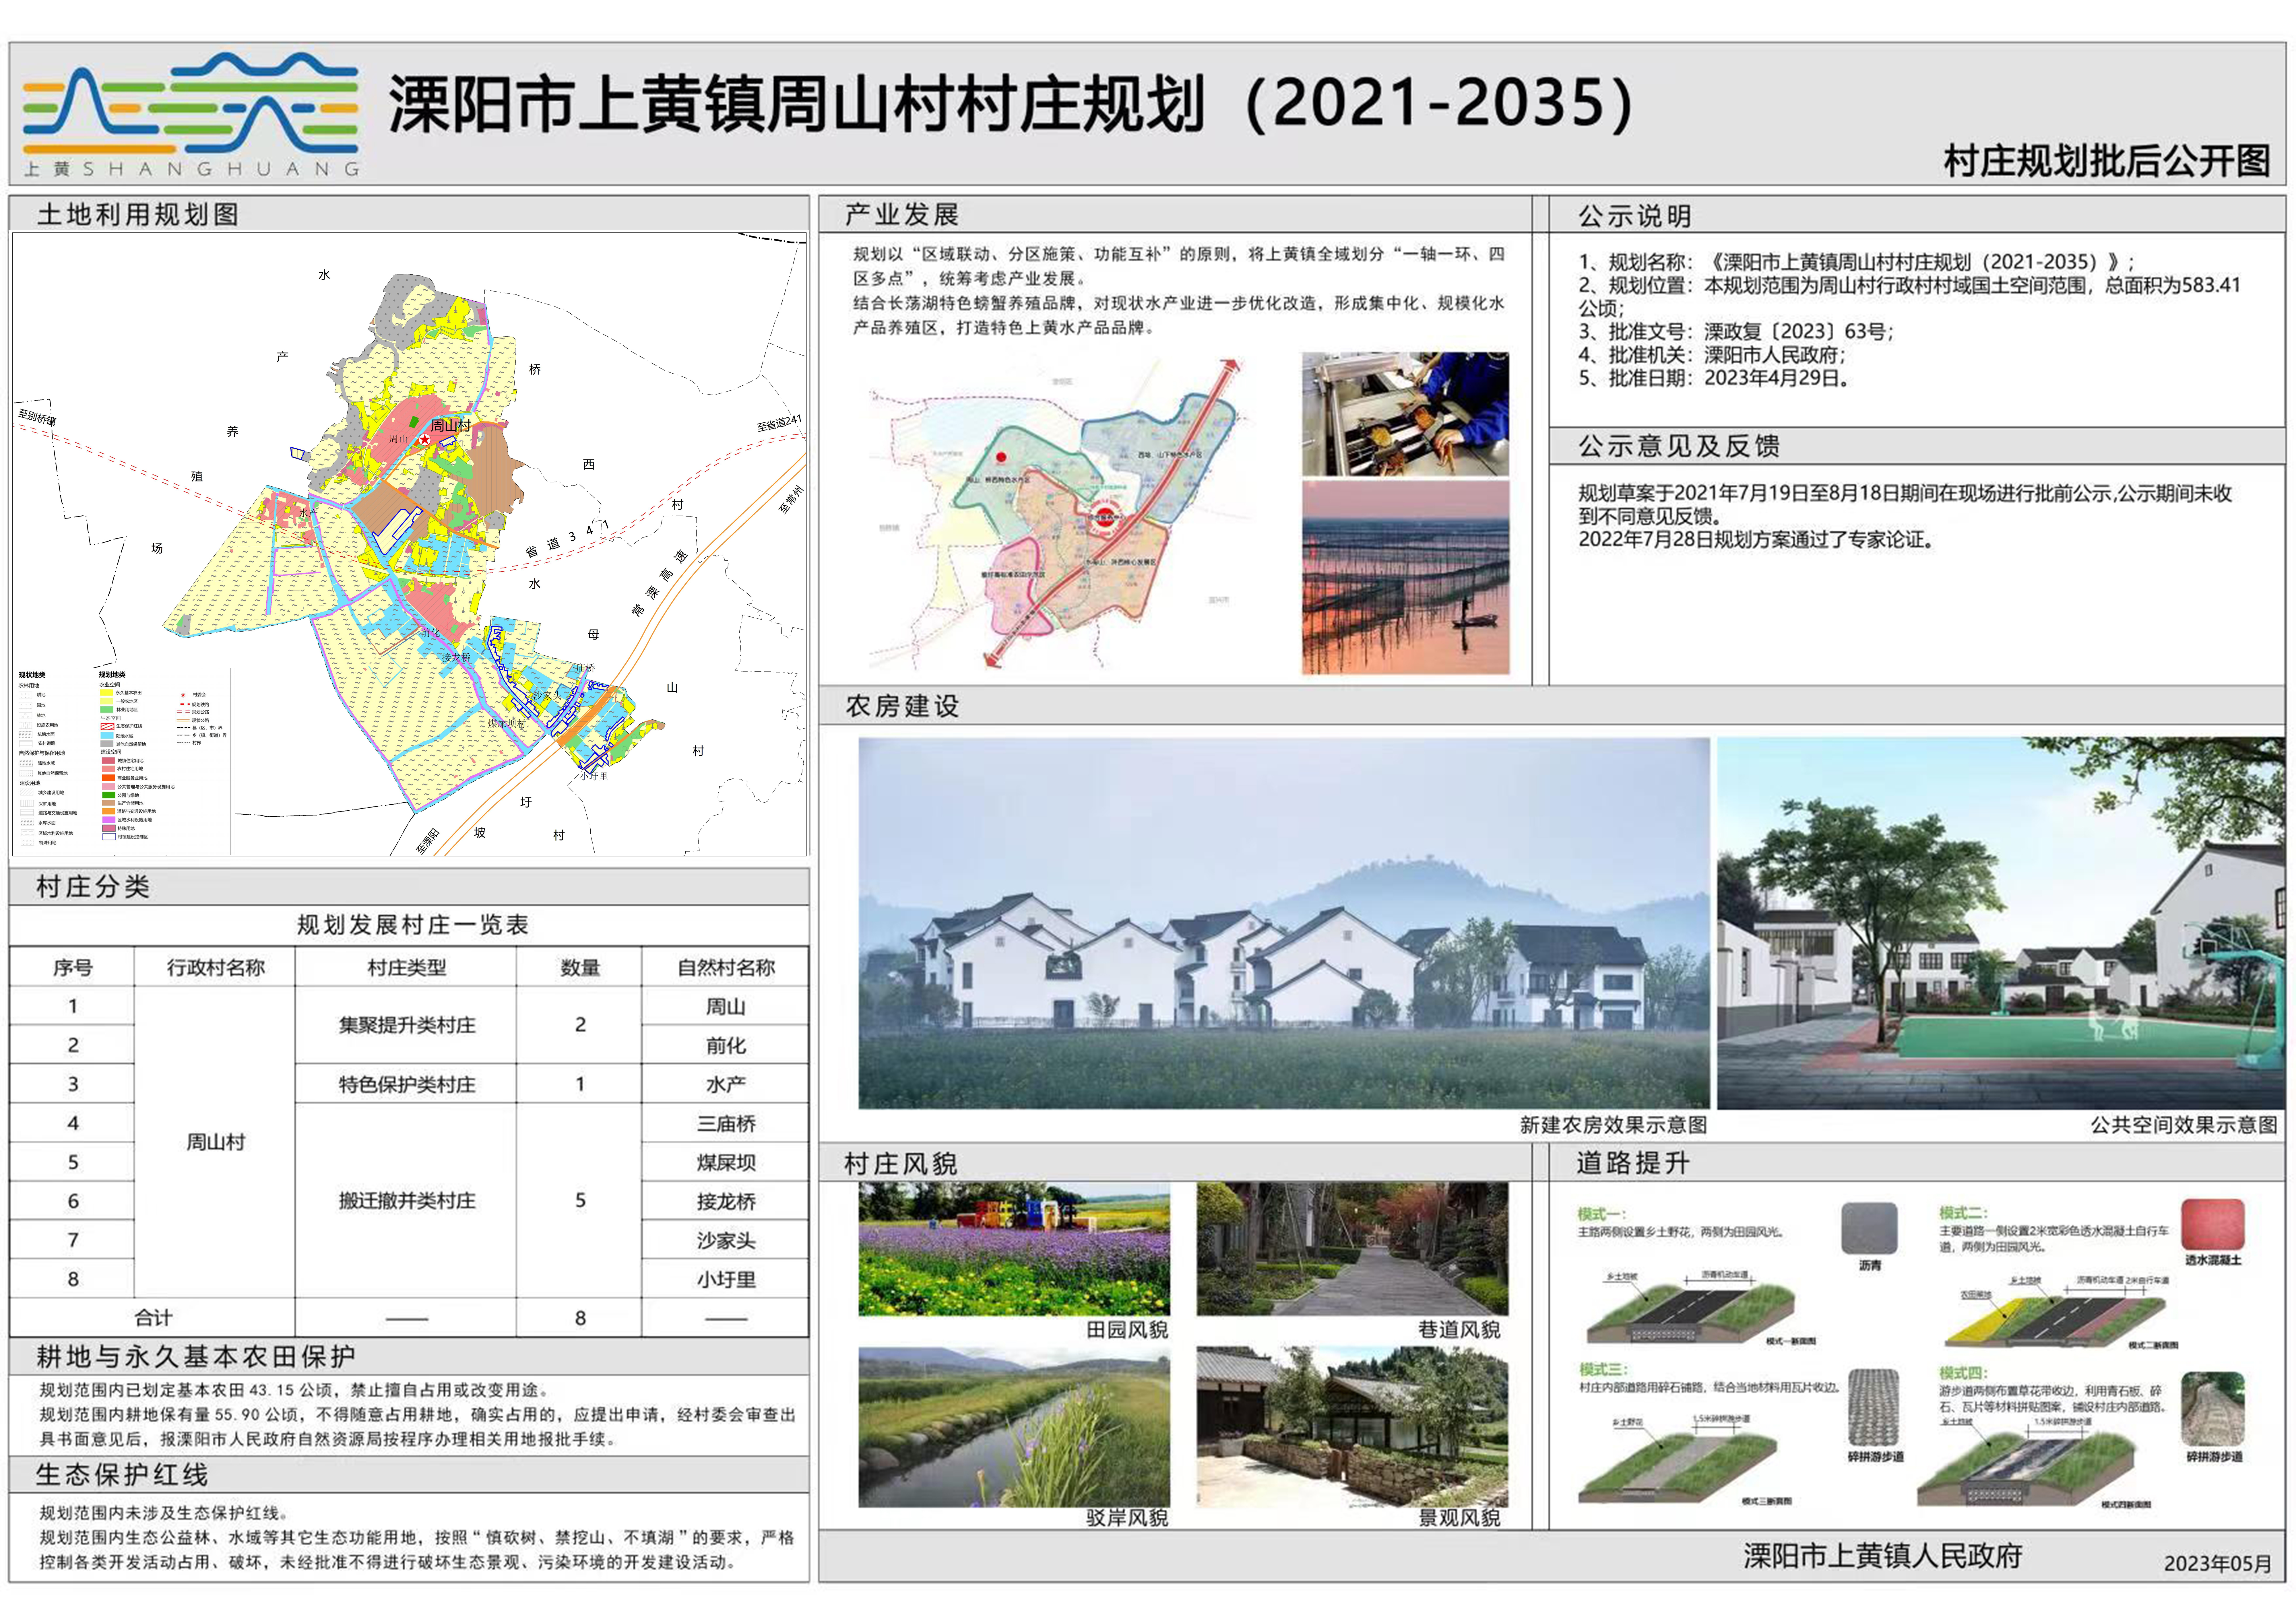Click the 村庄类型 column header

[406, 967]
